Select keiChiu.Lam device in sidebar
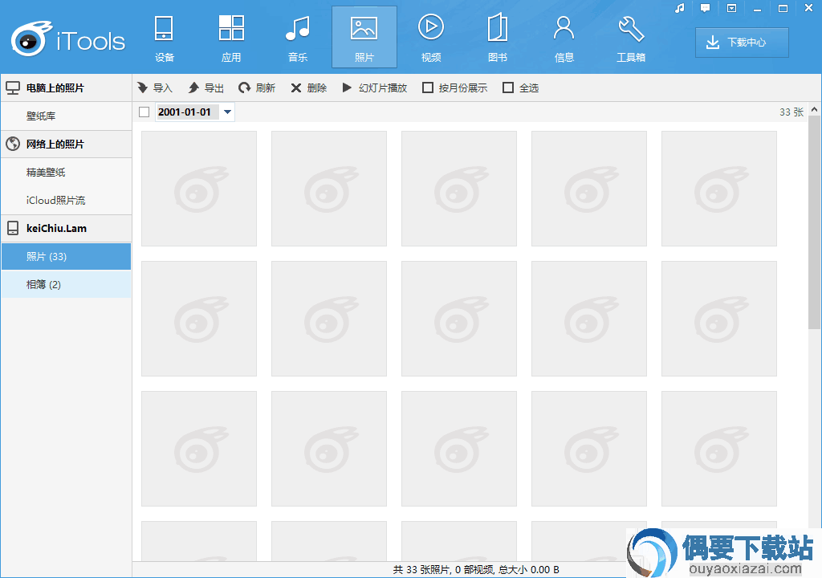 [x=66, y=228]
